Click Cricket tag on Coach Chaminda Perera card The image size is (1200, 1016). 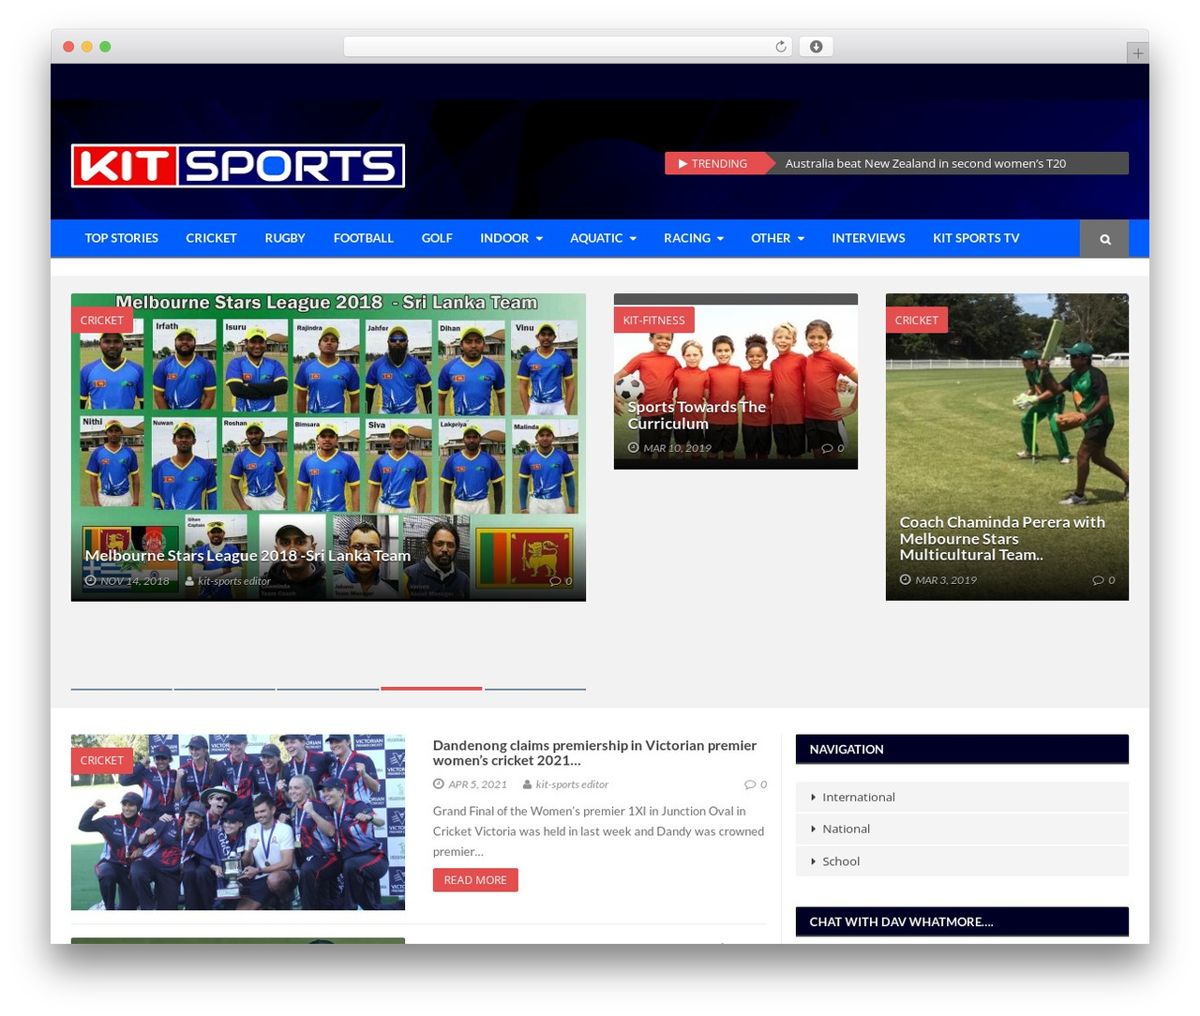pos(917,320)
